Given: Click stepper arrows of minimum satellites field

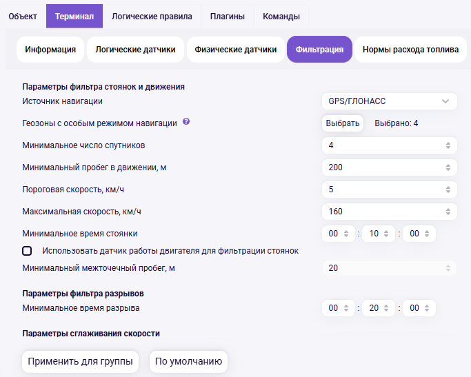Looking at the screenshot, I should (x=448, y=145).
